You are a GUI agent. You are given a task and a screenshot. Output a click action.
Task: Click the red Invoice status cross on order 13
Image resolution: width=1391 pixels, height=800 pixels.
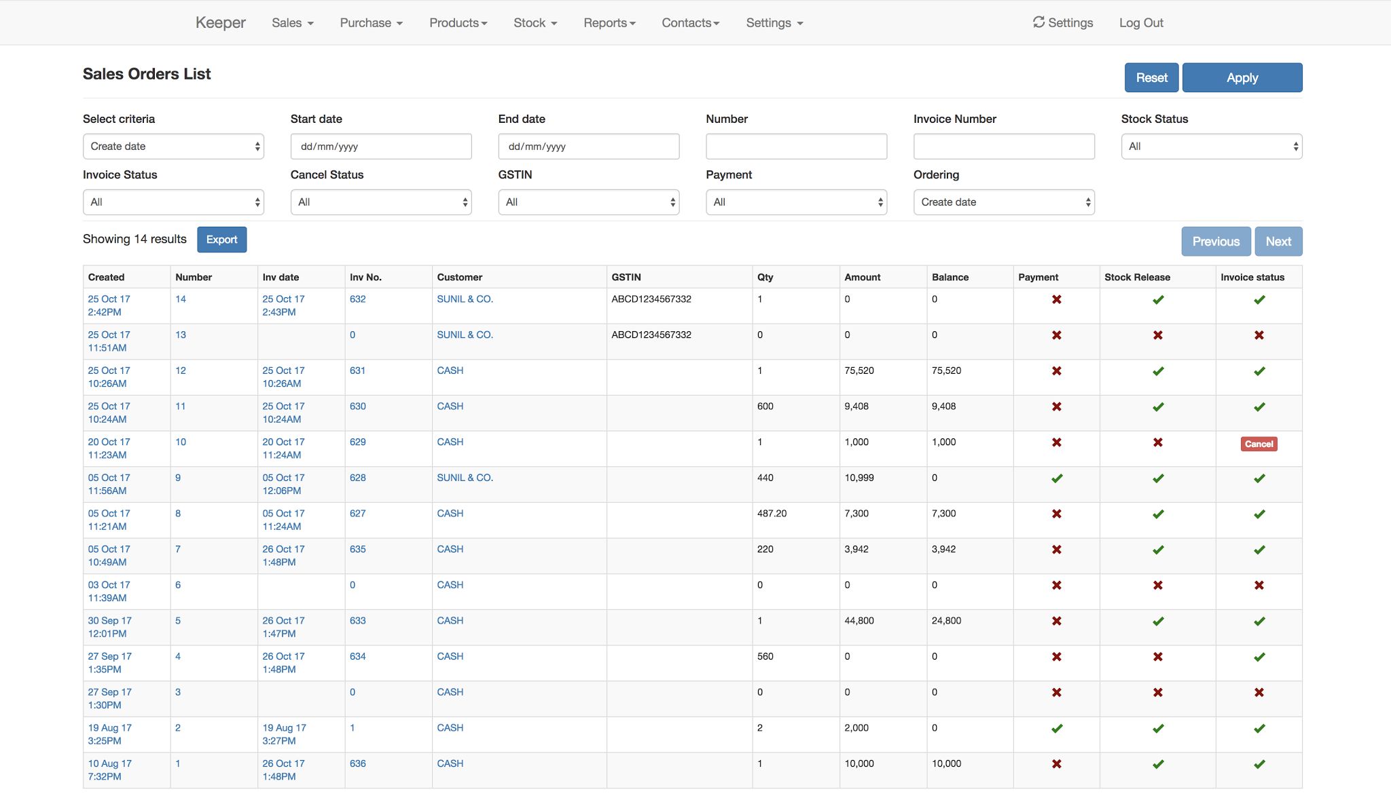pyautogui.click(x=1259, y=335)
